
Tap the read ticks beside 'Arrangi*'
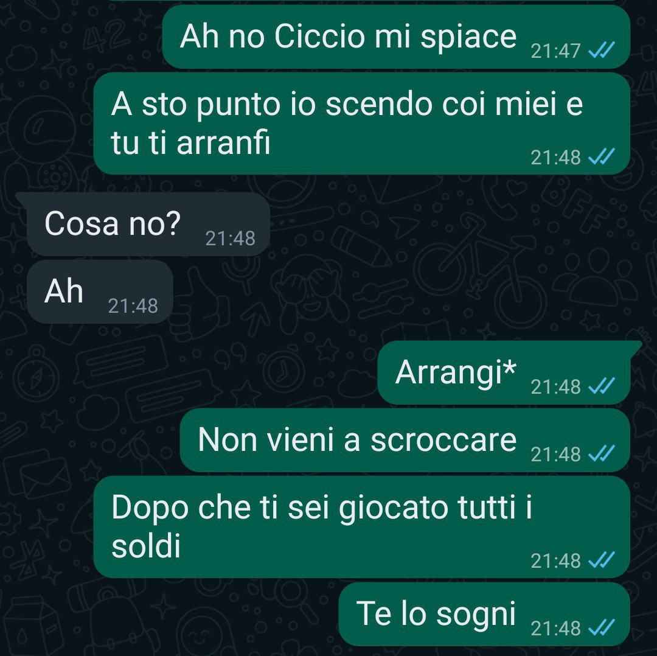coord(601,386)
